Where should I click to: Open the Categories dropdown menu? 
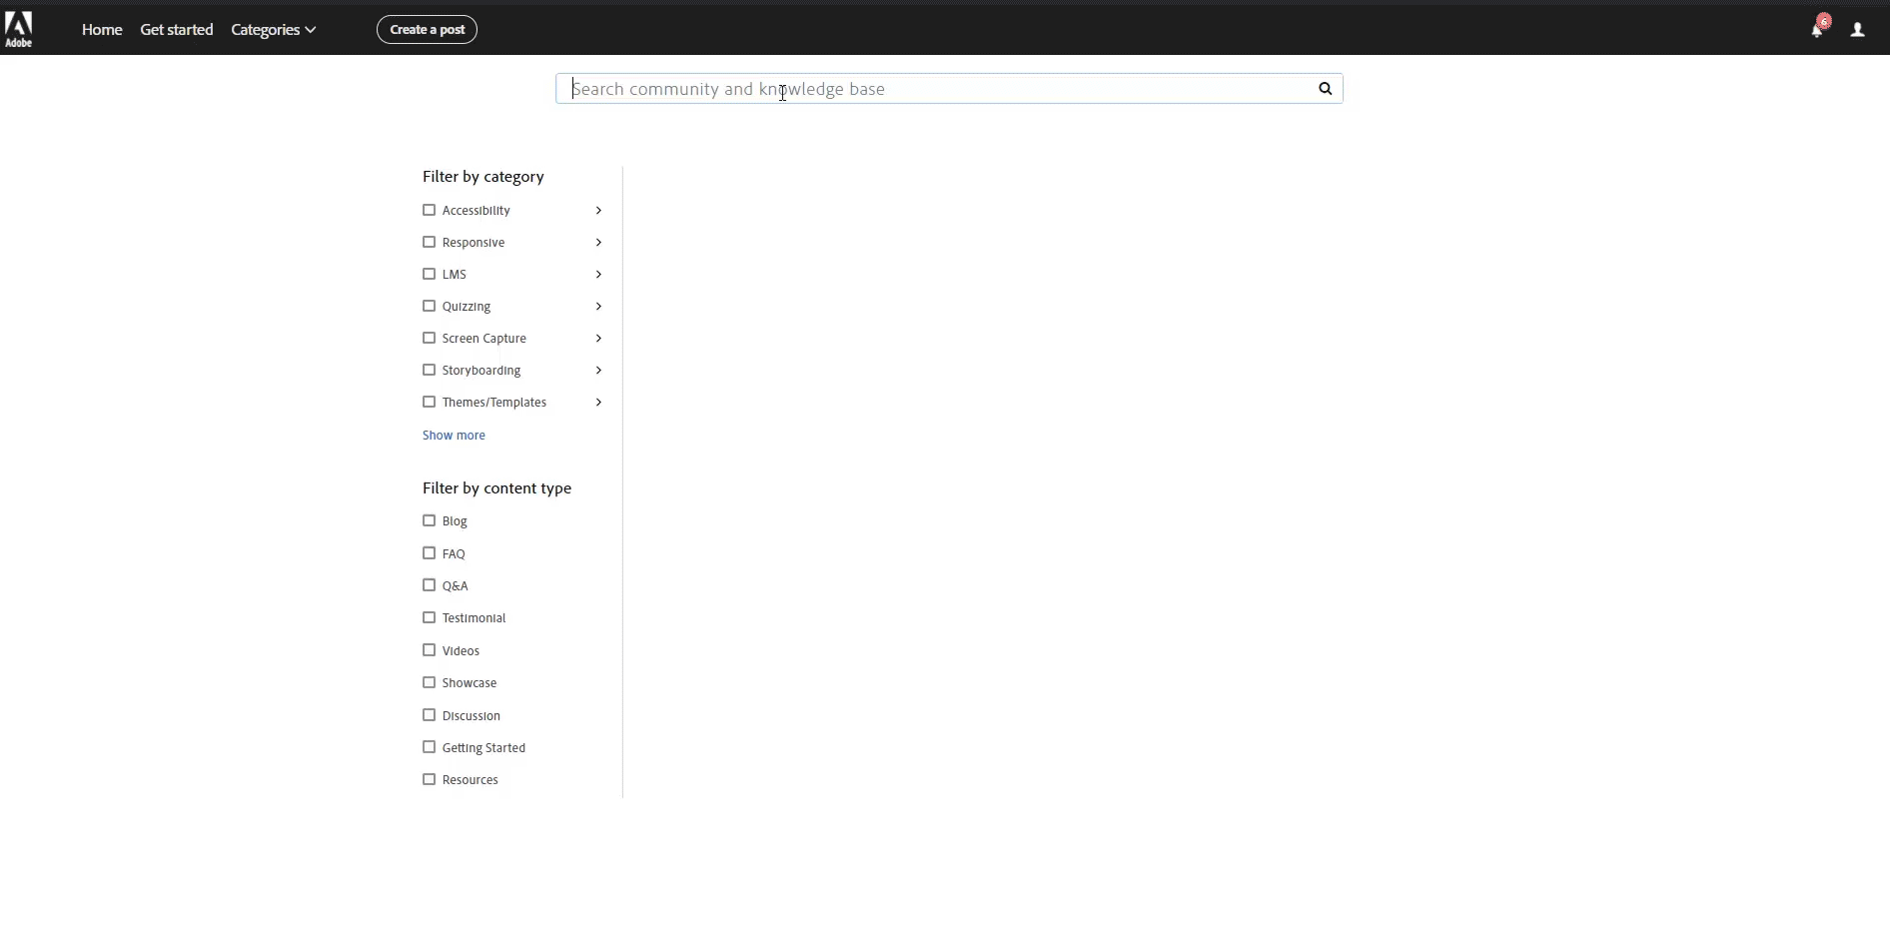tap(273, 30)
